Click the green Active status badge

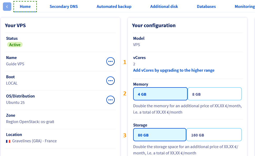[x=15, y=45]
